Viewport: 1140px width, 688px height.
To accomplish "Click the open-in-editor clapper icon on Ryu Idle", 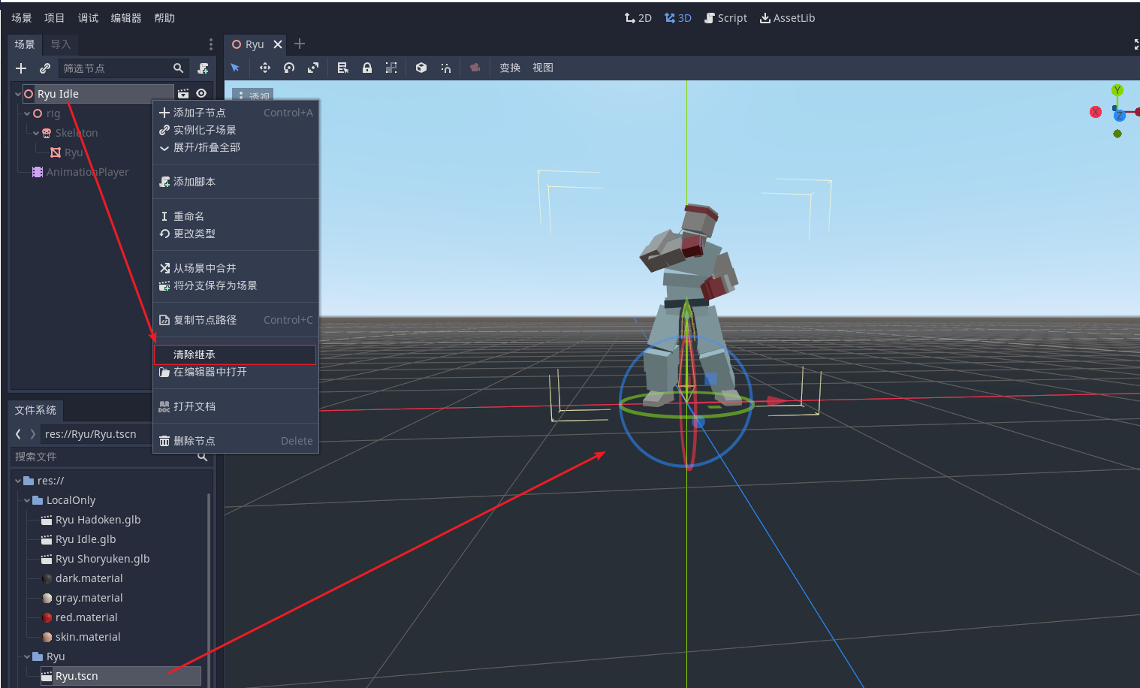I will (x=183, y=94).
